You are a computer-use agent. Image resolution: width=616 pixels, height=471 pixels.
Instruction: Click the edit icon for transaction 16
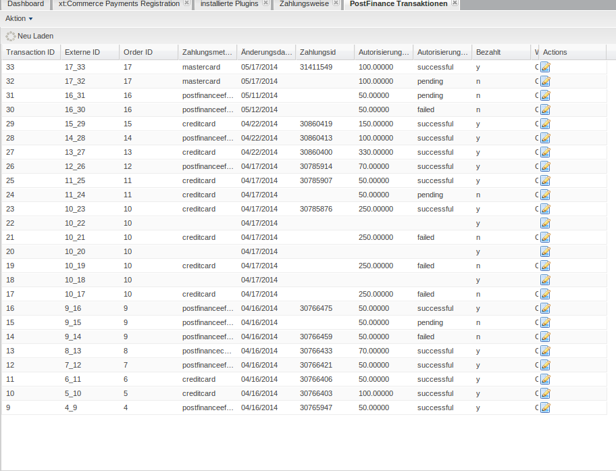(546, 308)
